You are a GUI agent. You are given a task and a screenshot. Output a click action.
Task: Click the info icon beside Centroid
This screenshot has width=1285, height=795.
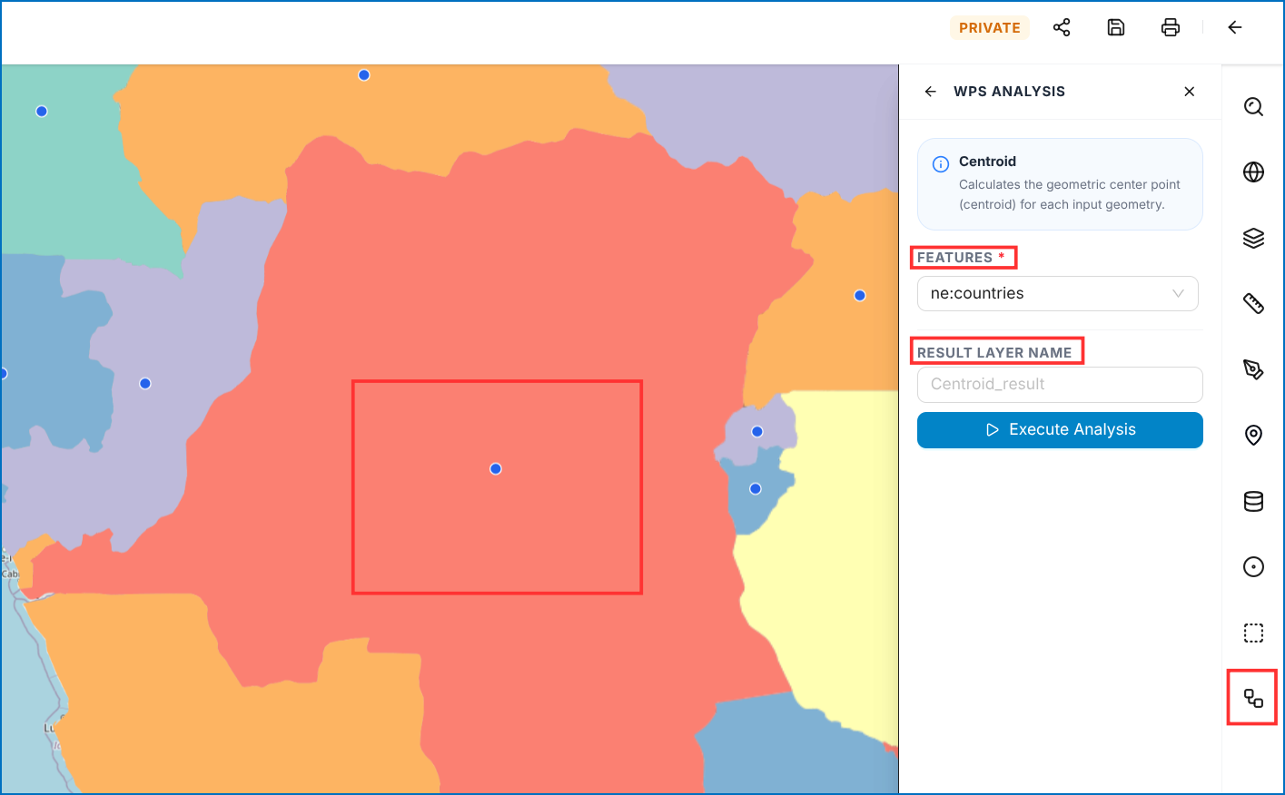(x=941, y=164)
